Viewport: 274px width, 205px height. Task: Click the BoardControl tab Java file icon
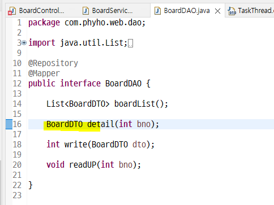click(x=12, y=11)
